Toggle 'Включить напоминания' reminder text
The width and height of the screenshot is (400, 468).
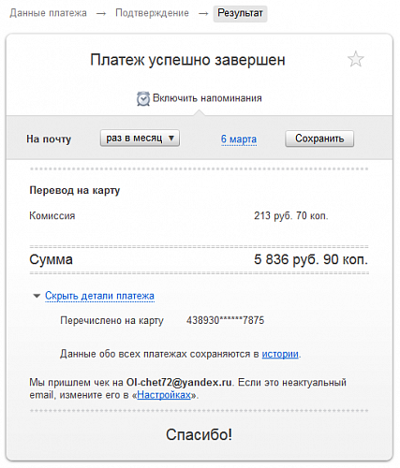[x=207, y=98]
